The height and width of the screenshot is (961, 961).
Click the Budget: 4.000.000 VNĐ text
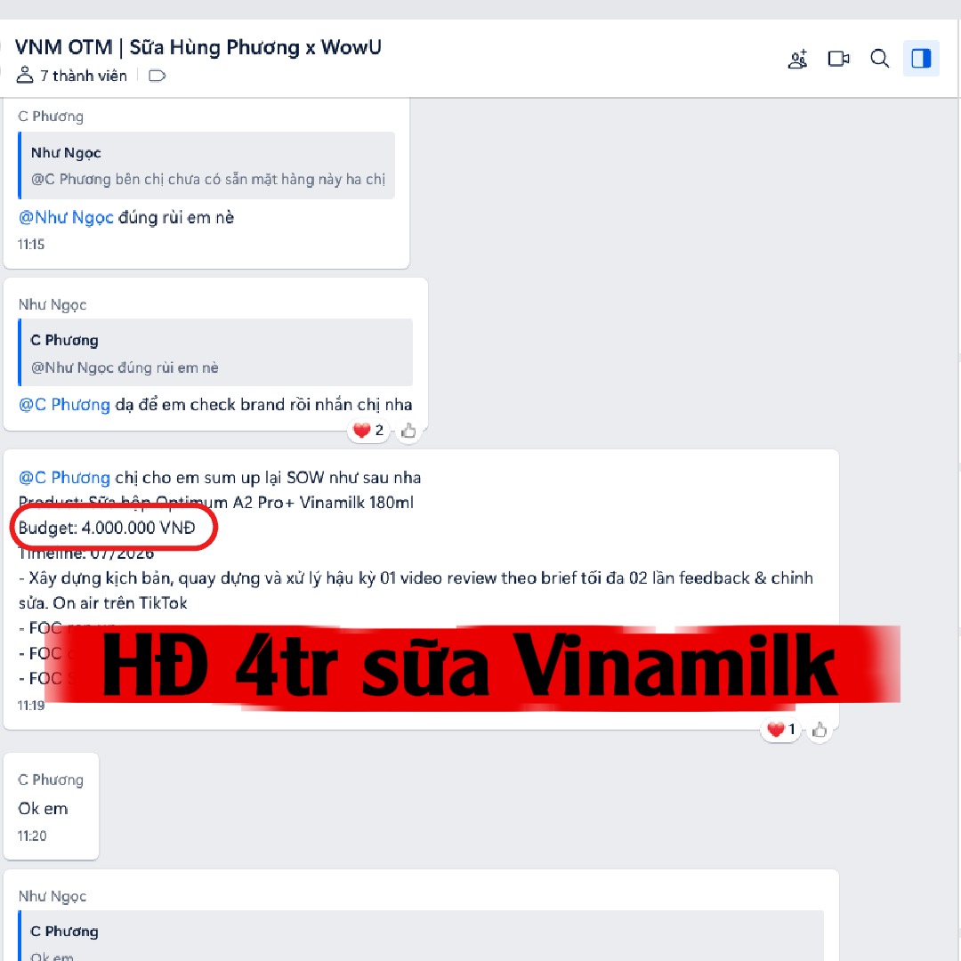click(108, 528)
